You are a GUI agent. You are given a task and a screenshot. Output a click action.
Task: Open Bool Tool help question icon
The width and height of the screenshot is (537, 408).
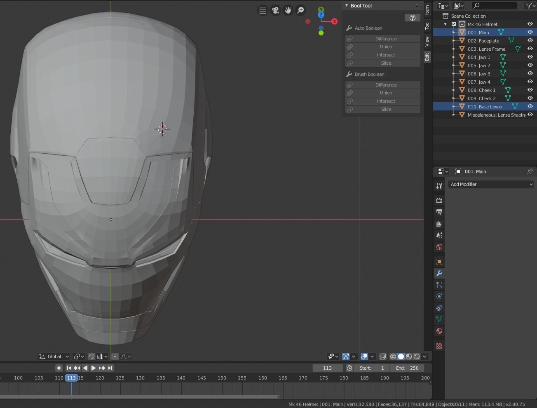(412, 18)
